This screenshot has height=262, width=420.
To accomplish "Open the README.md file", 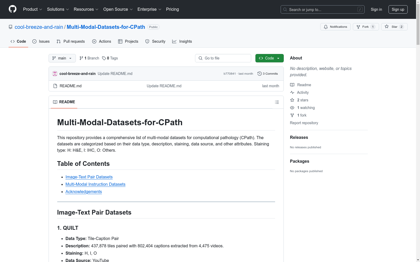I will (x=71, y=86).
